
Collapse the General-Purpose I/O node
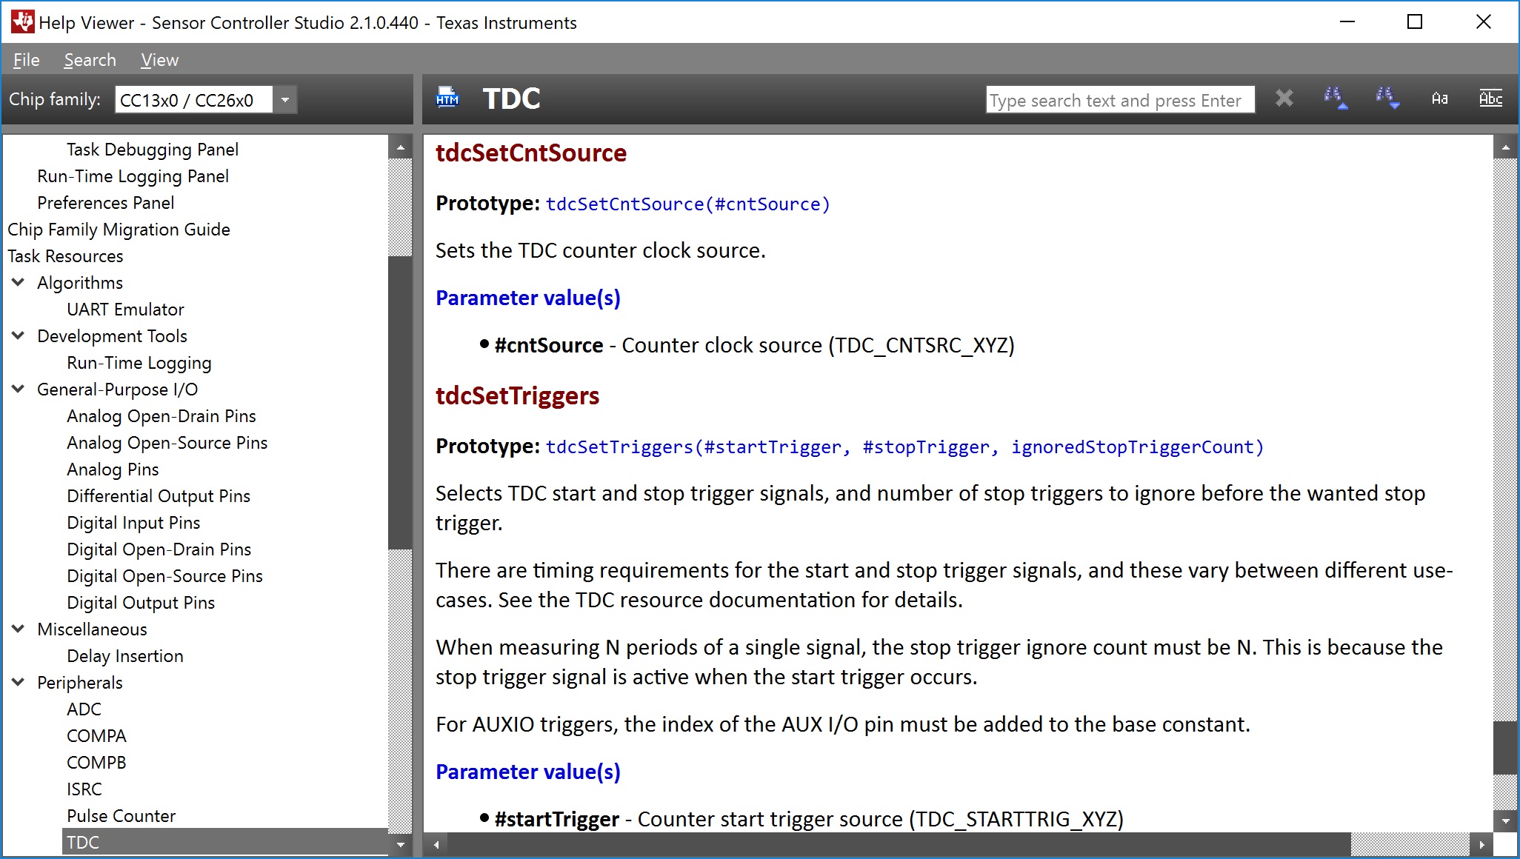point(19,389)
